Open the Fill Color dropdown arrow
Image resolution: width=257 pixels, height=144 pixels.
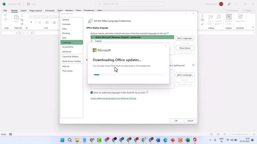[x=57, y=22]
